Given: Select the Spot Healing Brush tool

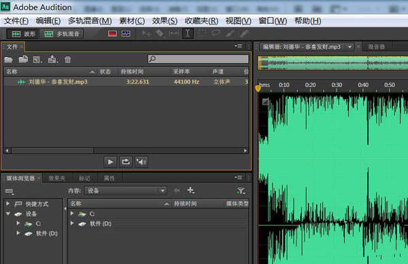Looking at the screenshot, I should [x=243, y=33].
